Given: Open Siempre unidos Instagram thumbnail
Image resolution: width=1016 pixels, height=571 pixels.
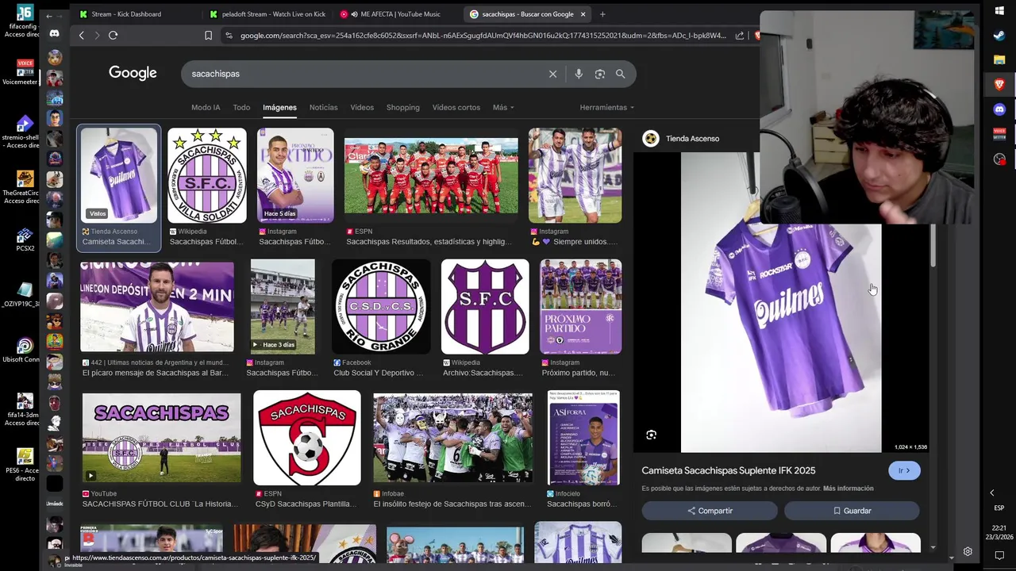Looking at the screenshot, I should [x=575, y=175].
